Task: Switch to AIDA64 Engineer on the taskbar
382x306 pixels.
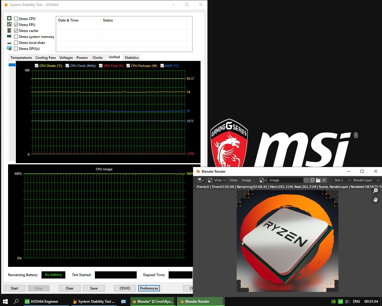Action: 45,302
